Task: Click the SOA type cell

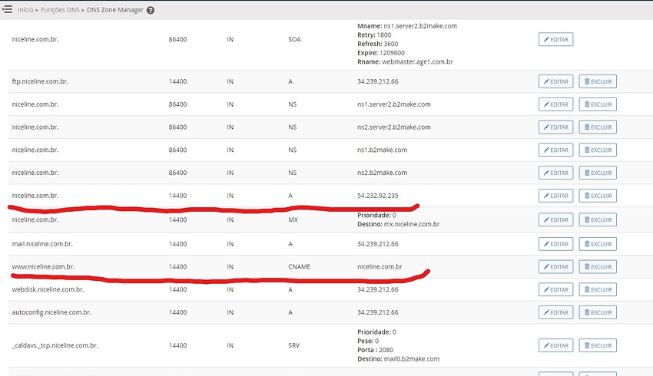Action: pyautogui.click(x=294, y=39)
